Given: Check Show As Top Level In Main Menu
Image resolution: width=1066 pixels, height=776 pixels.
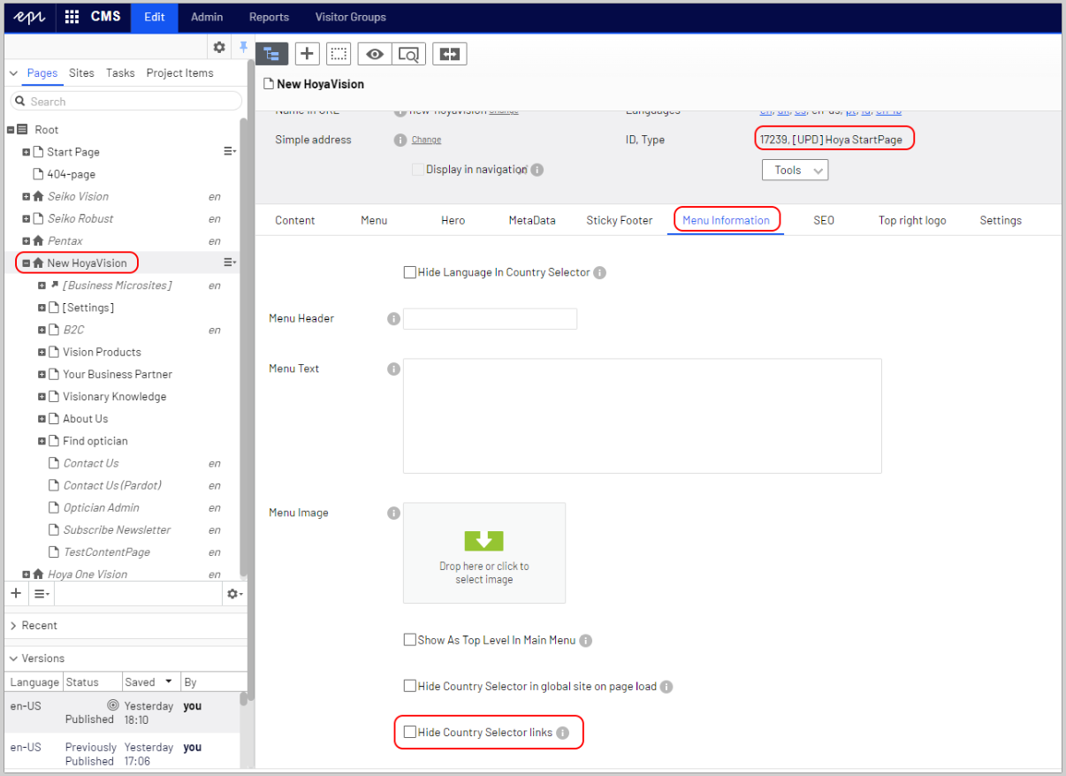Looking at the screenshot, I should [x=410, y=640].
